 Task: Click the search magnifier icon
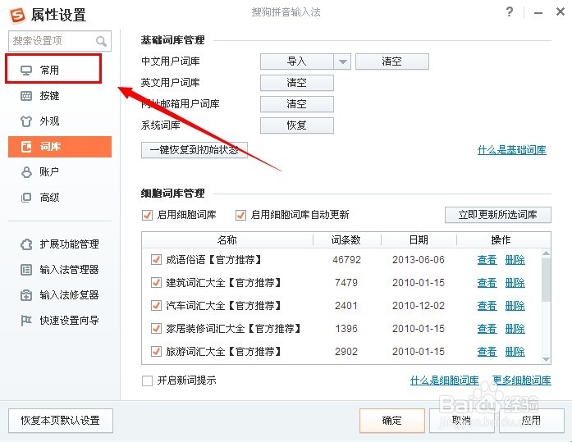click(x=101, y=41)
